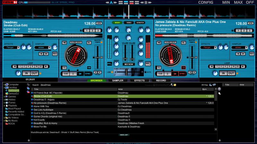
Task: Toggle left deck VM vinyl mode
Action: [x=89, y=68]
